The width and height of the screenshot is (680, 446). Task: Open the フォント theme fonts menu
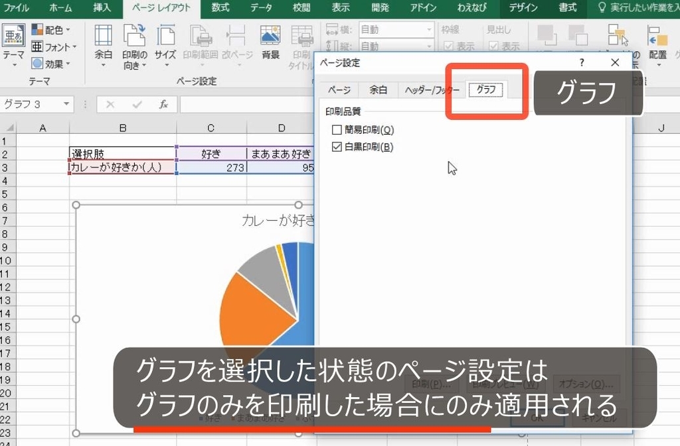pyautogui.click(x=54, y=46)
